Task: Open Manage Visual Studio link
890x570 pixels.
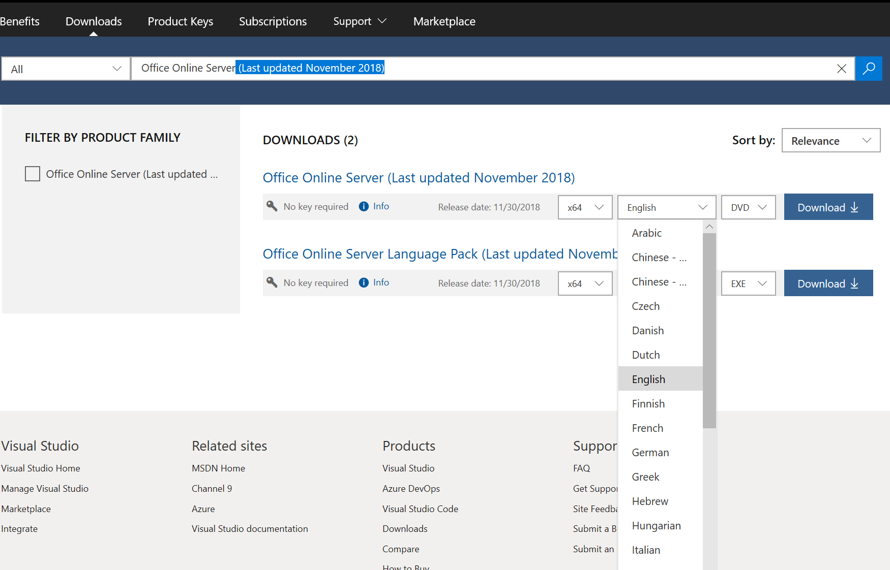Action: [45, 488]
